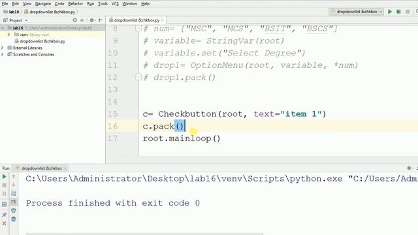Hide Project panel with hide icon
The width and height of the screenshot is (418, 235).
click(x=101, y=20)
